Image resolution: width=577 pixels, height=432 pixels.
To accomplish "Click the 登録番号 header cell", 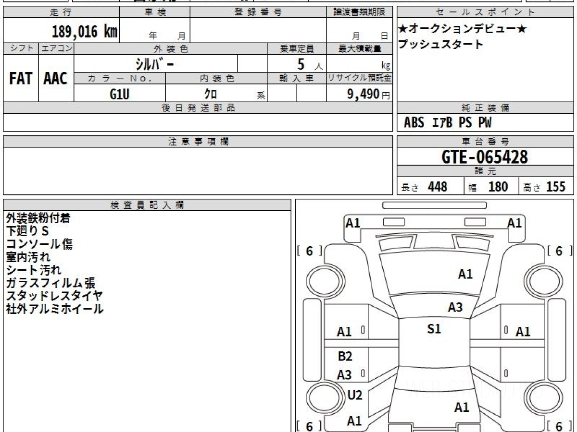I will 258,12.
